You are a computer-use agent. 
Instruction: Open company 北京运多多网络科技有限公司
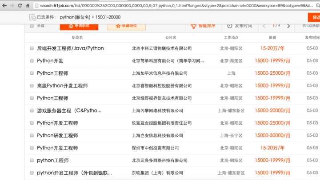160,161
